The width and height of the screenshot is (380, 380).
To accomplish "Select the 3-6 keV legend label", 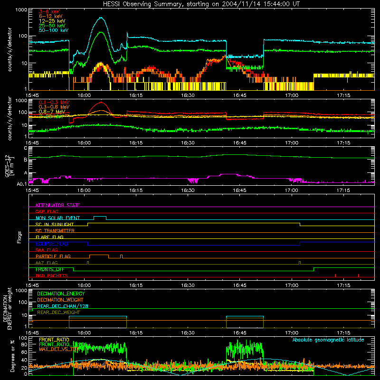I will pos(49,11).
